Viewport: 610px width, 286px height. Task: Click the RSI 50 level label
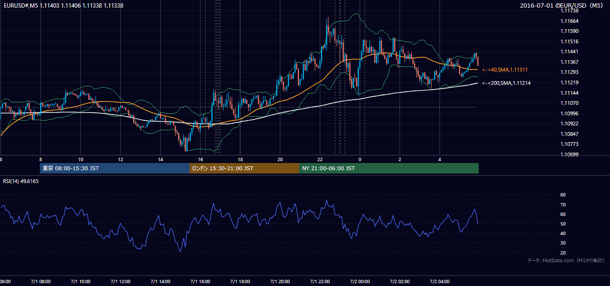point(563,224)
